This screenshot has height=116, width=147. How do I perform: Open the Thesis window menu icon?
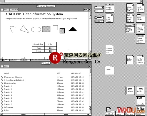(90, 66)
